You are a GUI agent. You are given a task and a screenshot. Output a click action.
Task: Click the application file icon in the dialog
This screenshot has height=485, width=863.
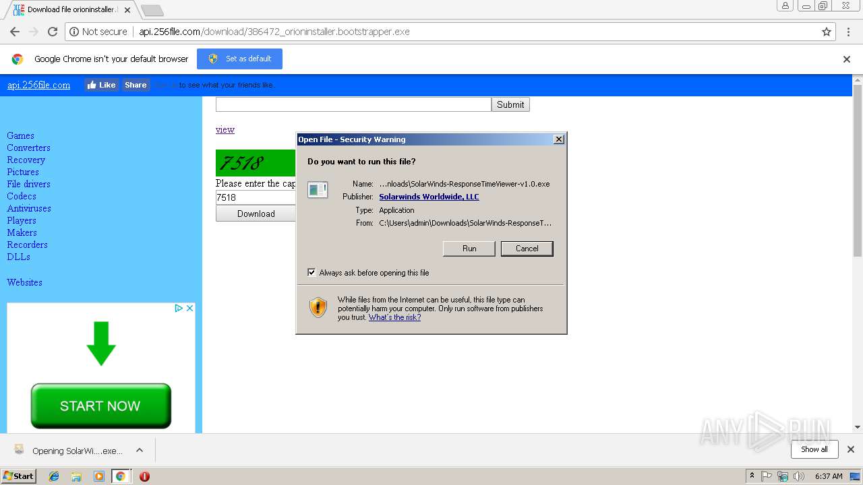[x=318, y=190]
